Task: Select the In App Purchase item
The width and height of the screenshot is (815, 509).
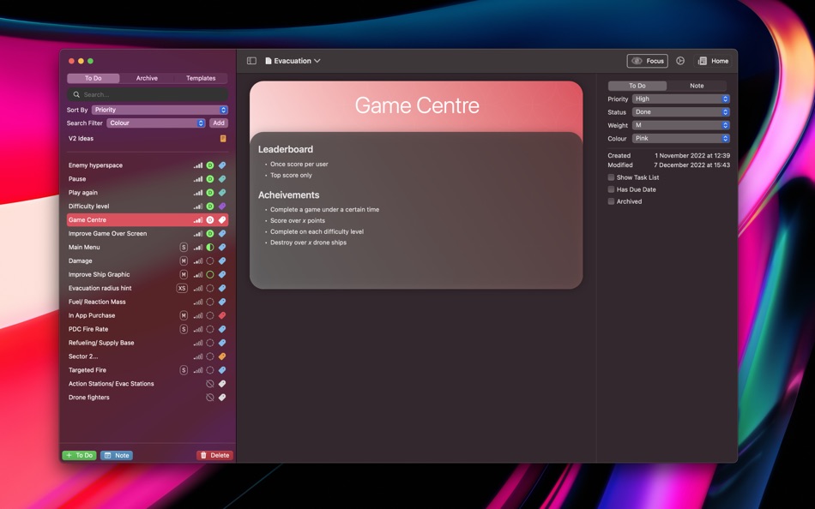Action: click(147, 315)
